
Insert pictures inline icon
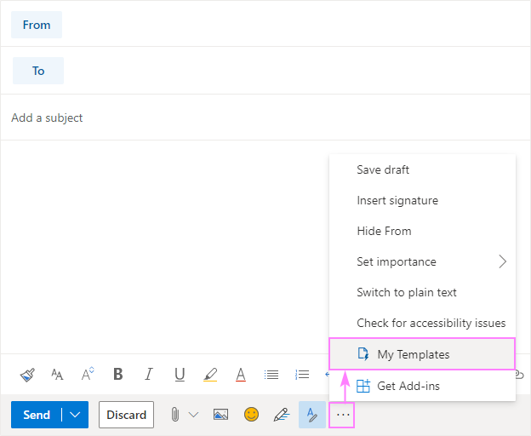(x=220, y=415)
